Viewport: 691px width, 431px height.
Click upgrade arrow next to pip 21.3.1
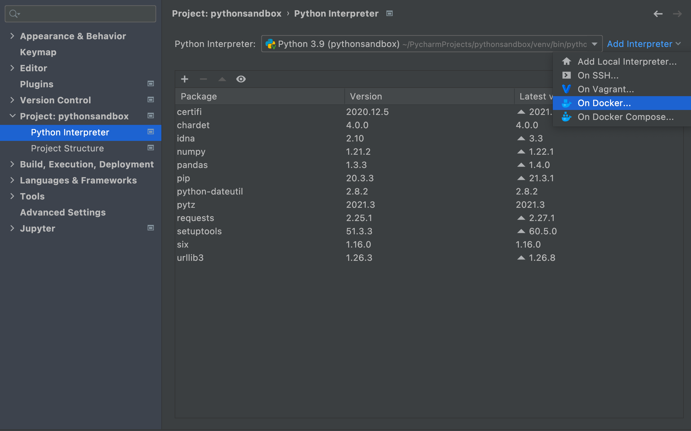coord(521,178)
